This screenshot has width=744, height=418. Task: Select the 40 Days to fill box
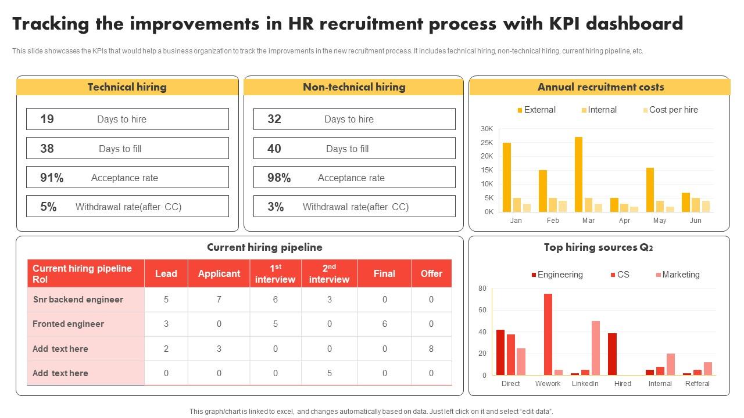point(355,148)
